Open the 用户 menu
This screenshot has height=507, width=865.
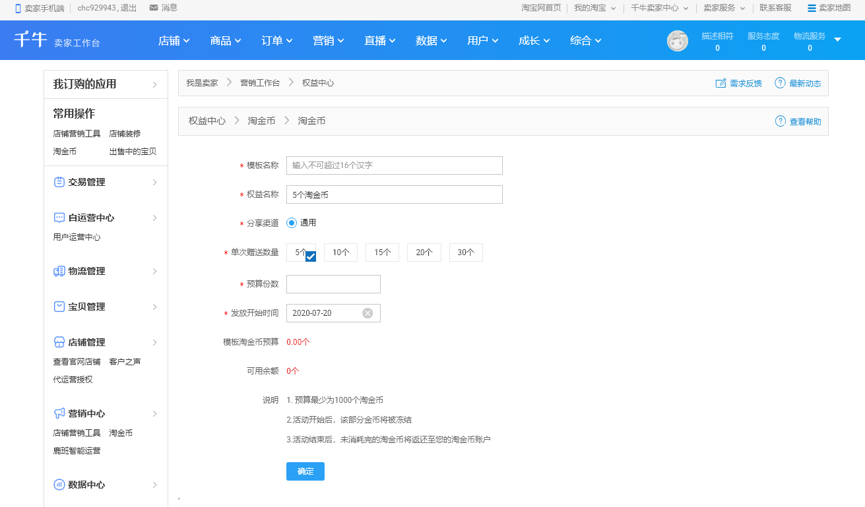click(x=483, y=40)
